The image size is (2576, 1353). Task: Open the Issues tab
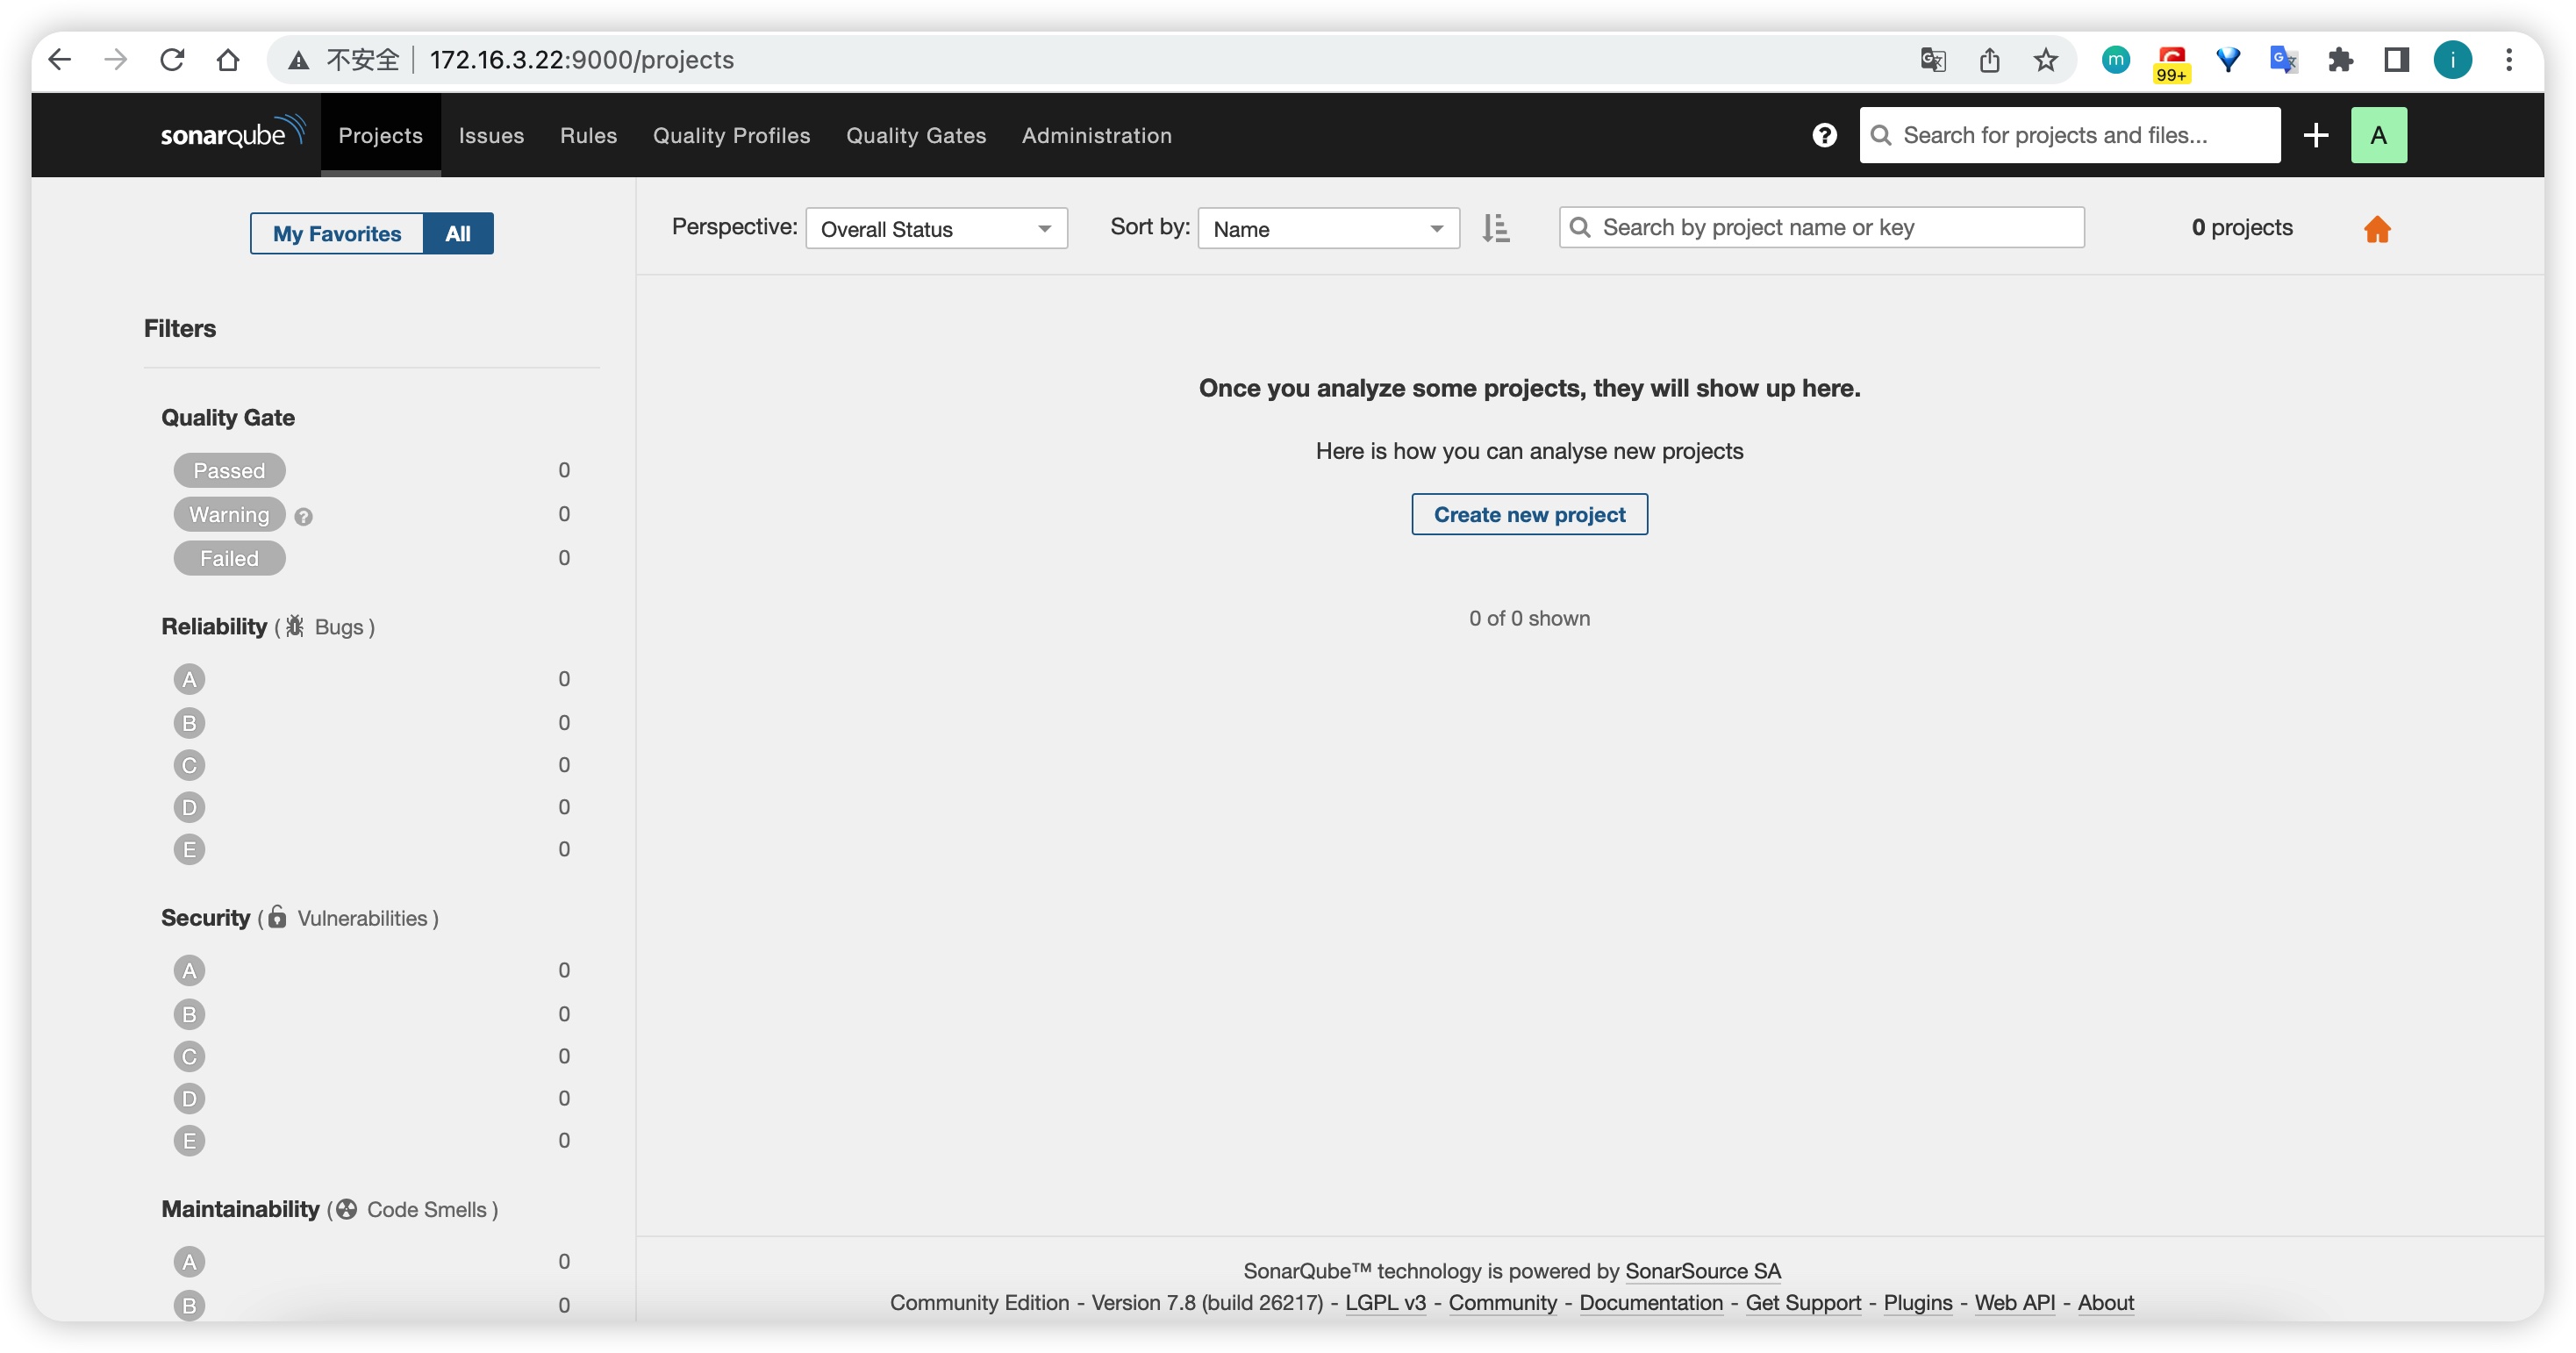[491, 135]
